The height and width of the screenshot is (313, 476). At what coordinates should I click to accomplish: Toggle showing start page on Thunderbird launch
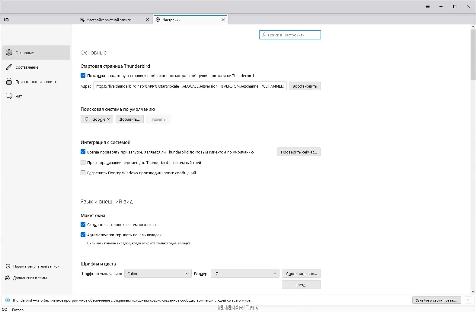83,76
